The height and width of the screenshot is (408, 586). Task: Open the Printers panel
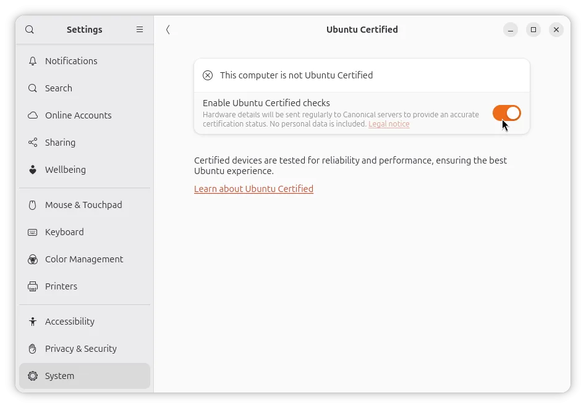click(x=85, y=286)
